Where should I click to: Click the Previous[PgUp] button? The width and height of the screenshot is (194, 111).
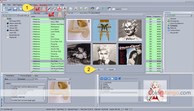(x=25, y=76)
